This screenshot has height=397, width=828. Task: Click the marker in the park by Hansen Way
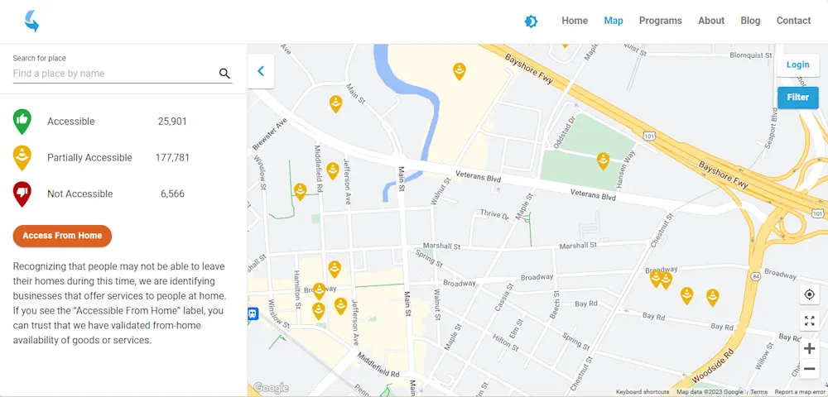(603, 160)
